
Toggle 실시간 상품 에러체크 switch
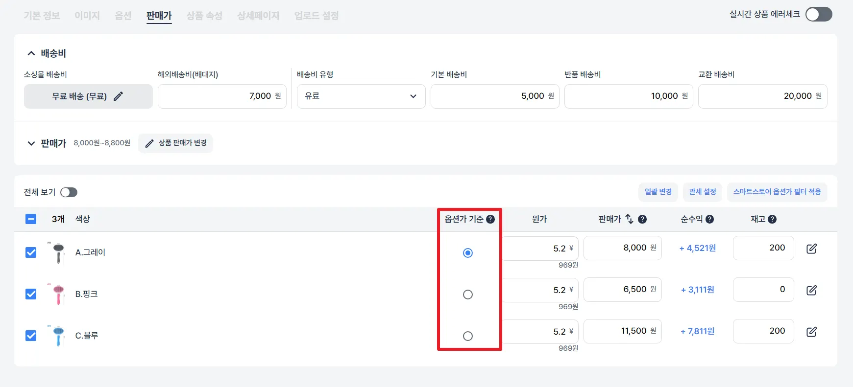tap(818, 15)
